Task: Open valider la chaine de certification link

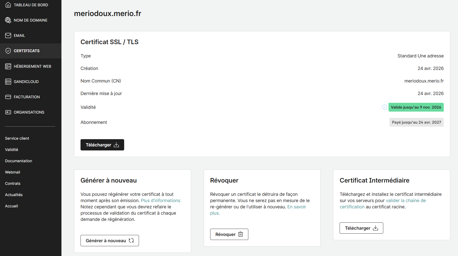Action: click(406, 201)
